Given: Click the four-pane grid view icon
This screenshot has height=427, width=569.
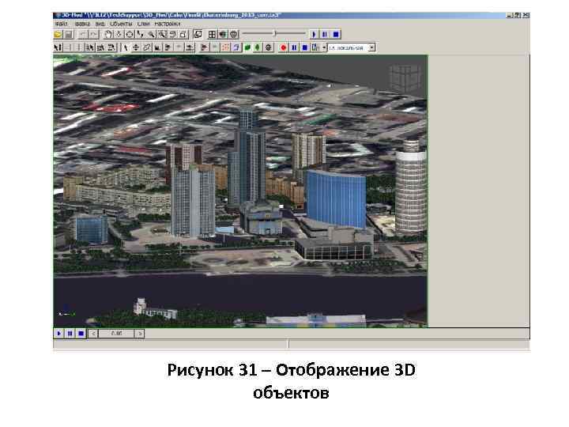Looking at the screenshot, I should tap(212, 35).
